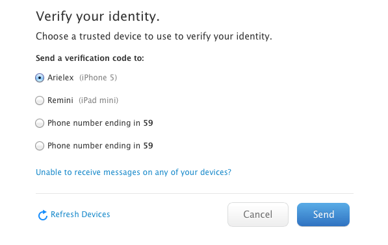Choose the second phone number ending in 59 radio
This screenshot has width=388, height=245.
pos(40,146)
